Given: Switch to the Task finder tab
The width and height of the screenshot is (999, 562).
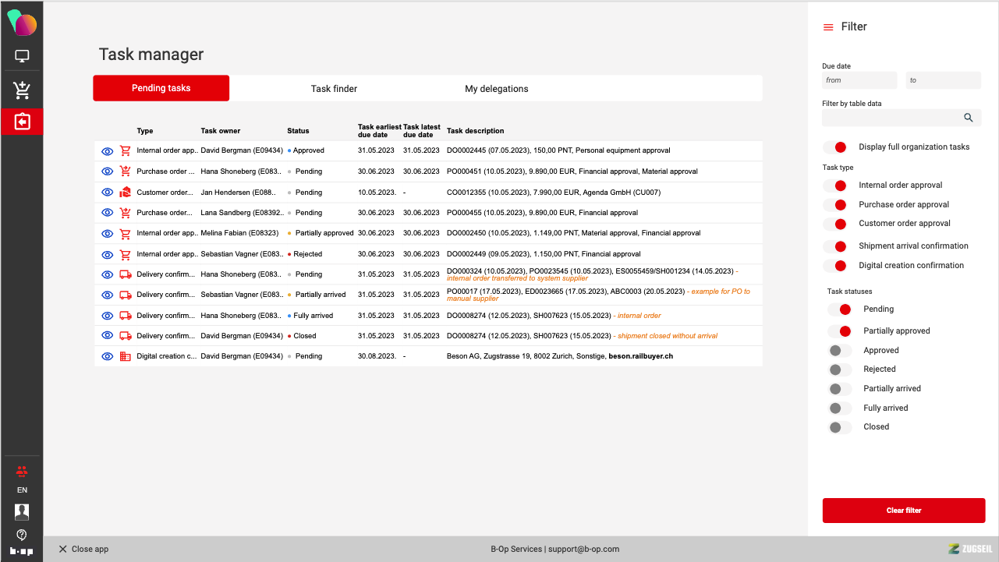Looking at the screenshot, I should [334, 89].
